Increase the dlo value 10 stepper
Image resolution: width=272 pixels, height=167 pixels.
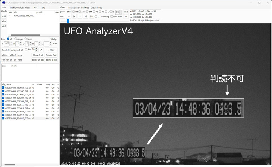point(37,49)
